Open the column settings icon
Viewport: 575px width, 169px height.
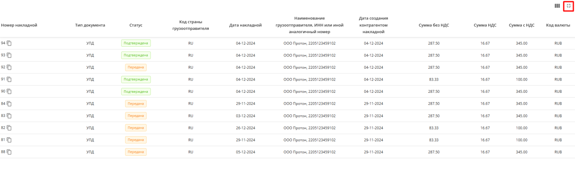click(557, 6)
